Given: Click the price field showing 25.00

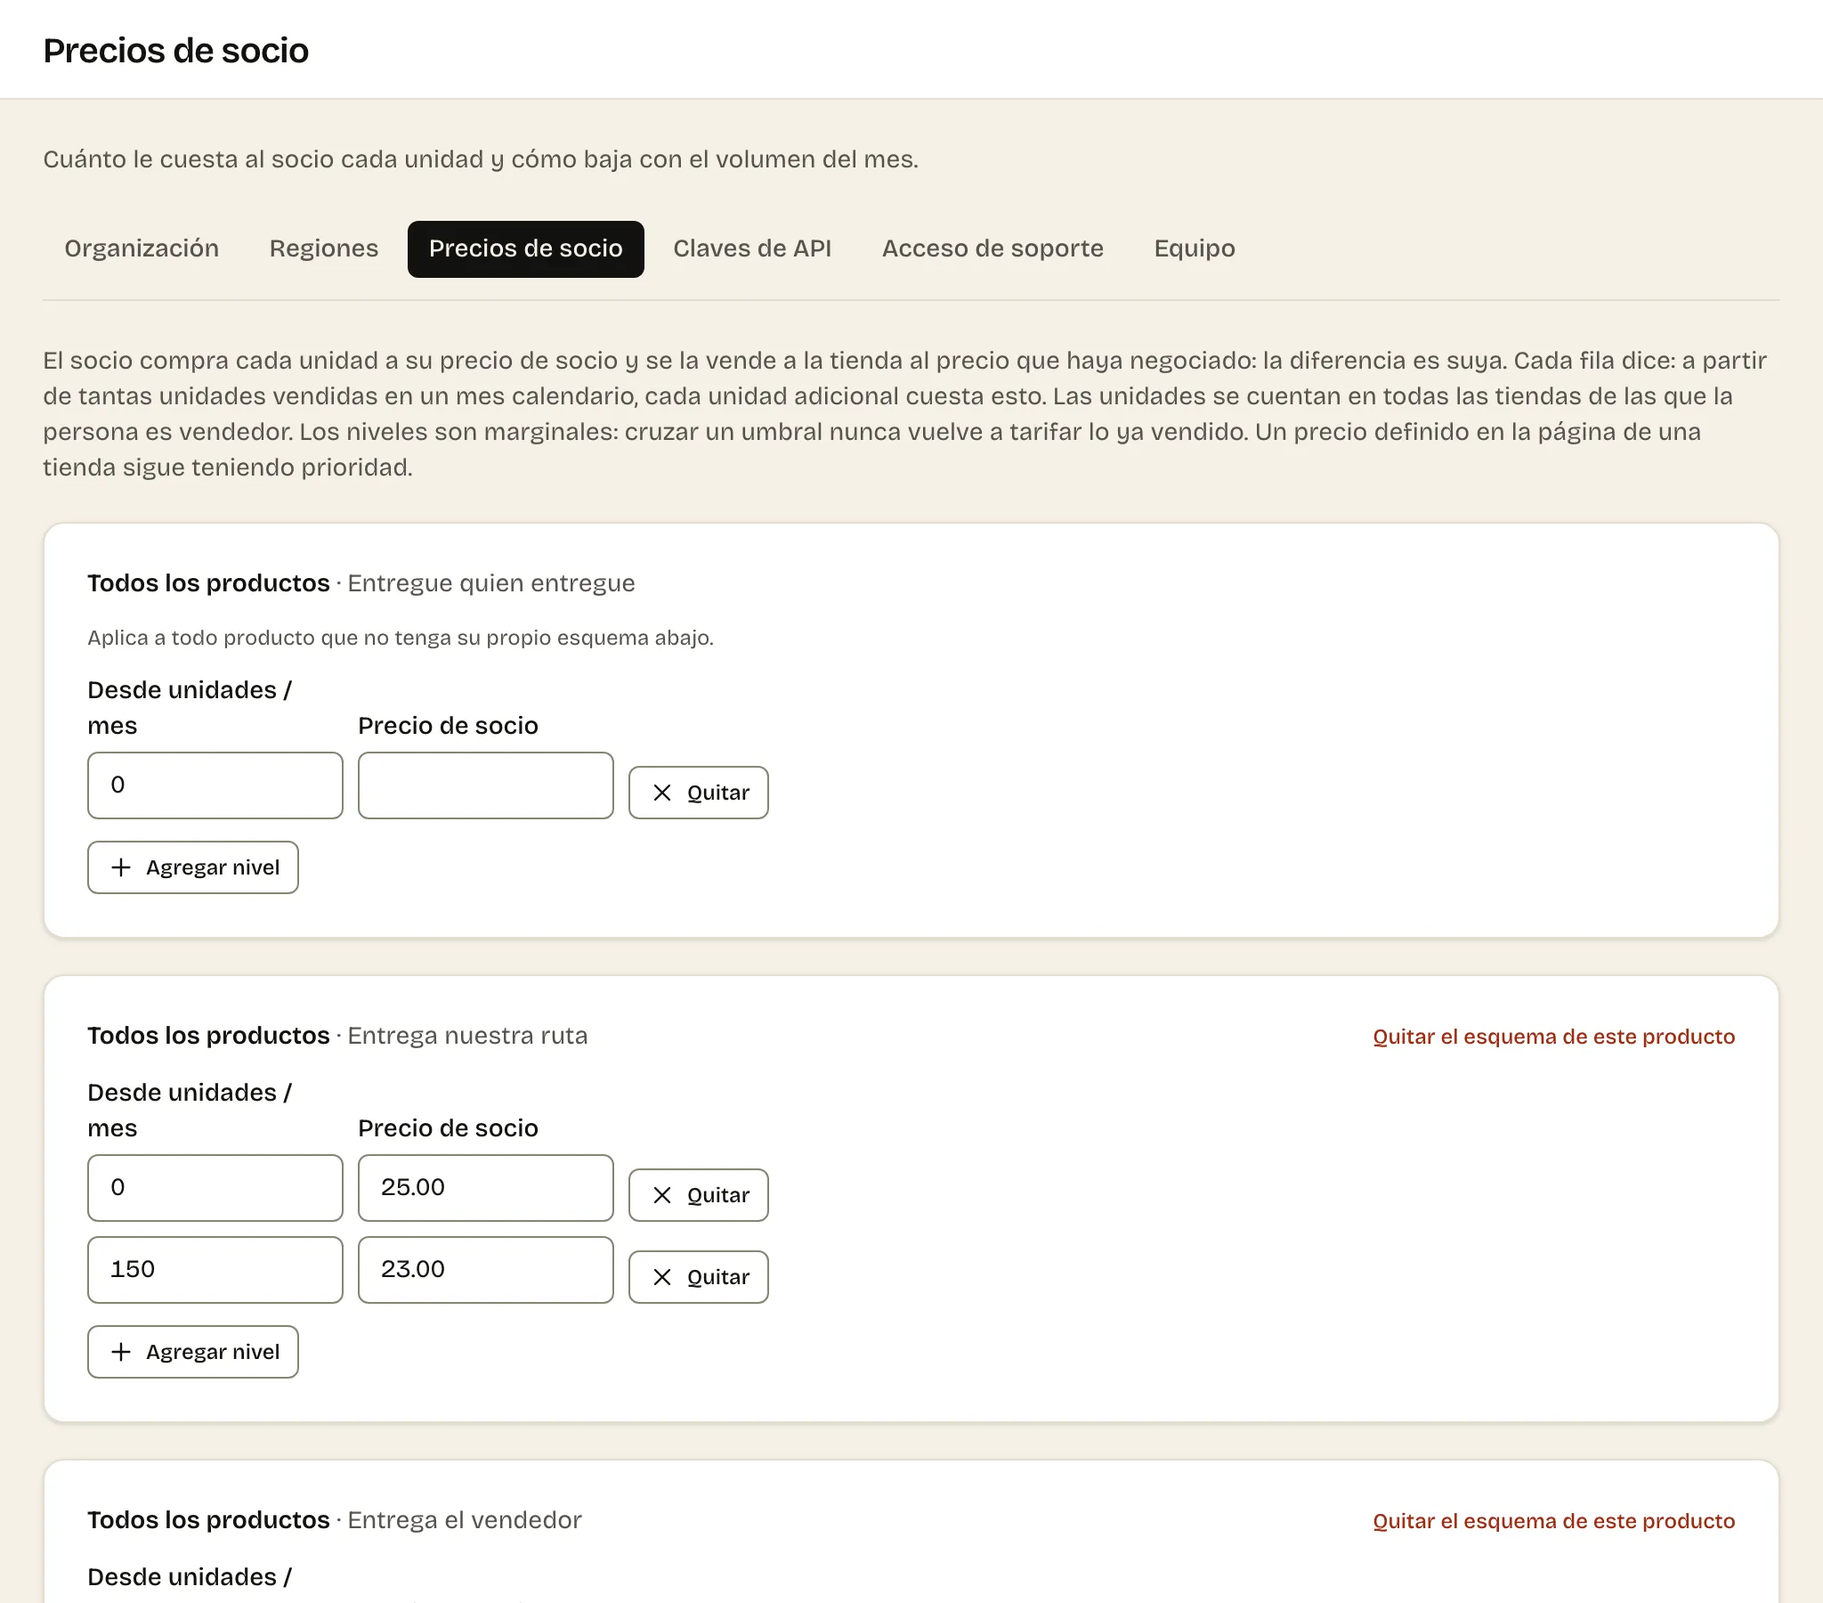Looking at the screenshot, I should 485,1188.
